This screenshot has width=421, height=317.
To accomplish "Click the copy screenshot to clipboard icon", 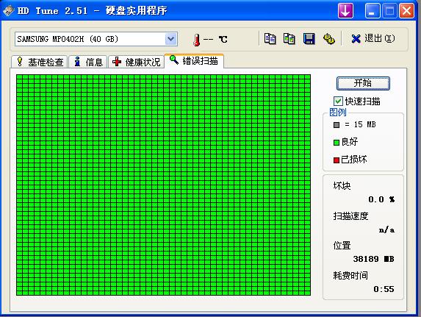I will pyautogui.click(x=289, y=39).
